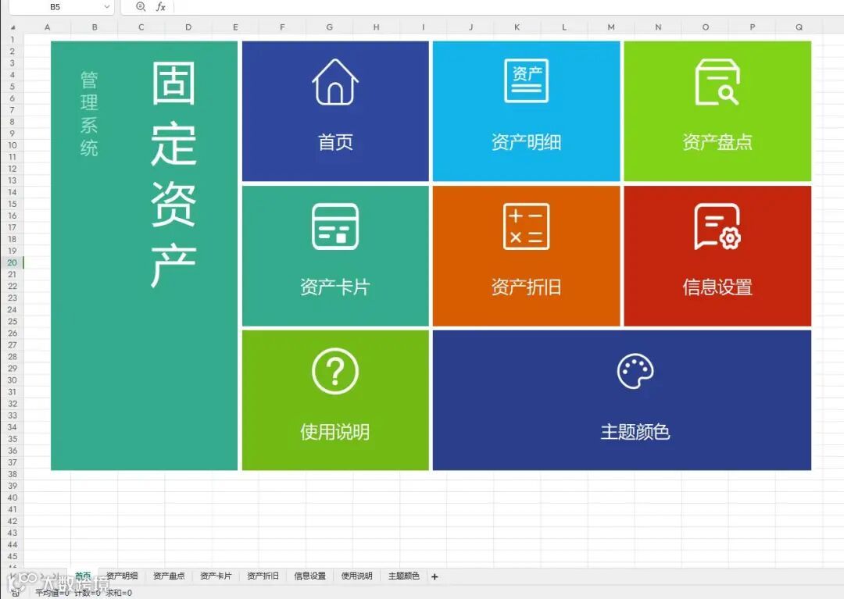Click the palette icon on 主题颜色 tile
The width and height of the screenshot is (844, 599).
point(635,371)
